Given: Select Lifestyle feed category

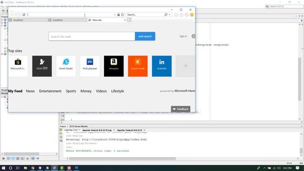Looking at the screenshot, I should pos(117,91).
